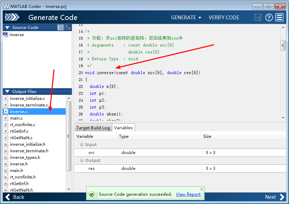Click the green success checkmark icon
The image size is (289, 204).
91,194
